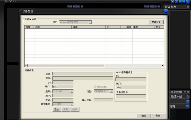Screen dimensions: 191x125
Task: Click the 设备注册名 input field
Action: point(131,96)
